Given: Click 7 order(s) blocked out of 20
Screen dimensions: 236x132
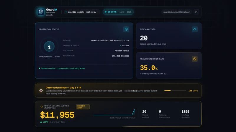Looking at the screenshot, I should point(153,74).
